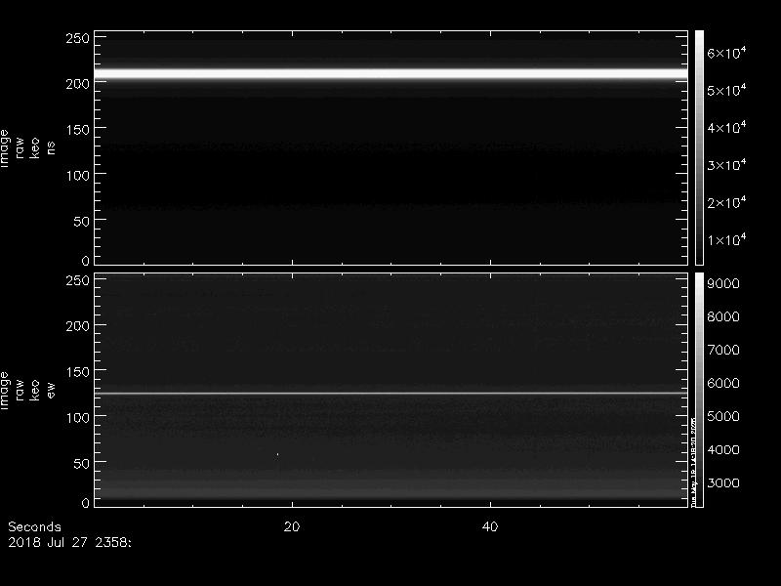Click the bottom panel intensity colorbar
781x586 pixels.
699,390
